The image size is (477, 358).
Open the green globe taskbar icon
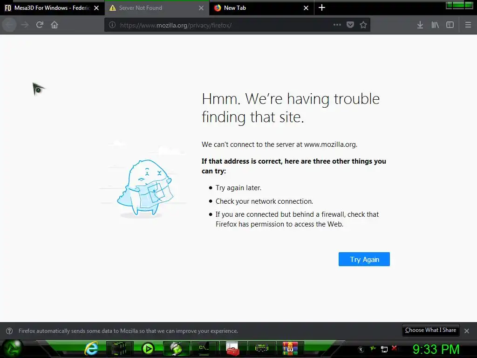176,349
